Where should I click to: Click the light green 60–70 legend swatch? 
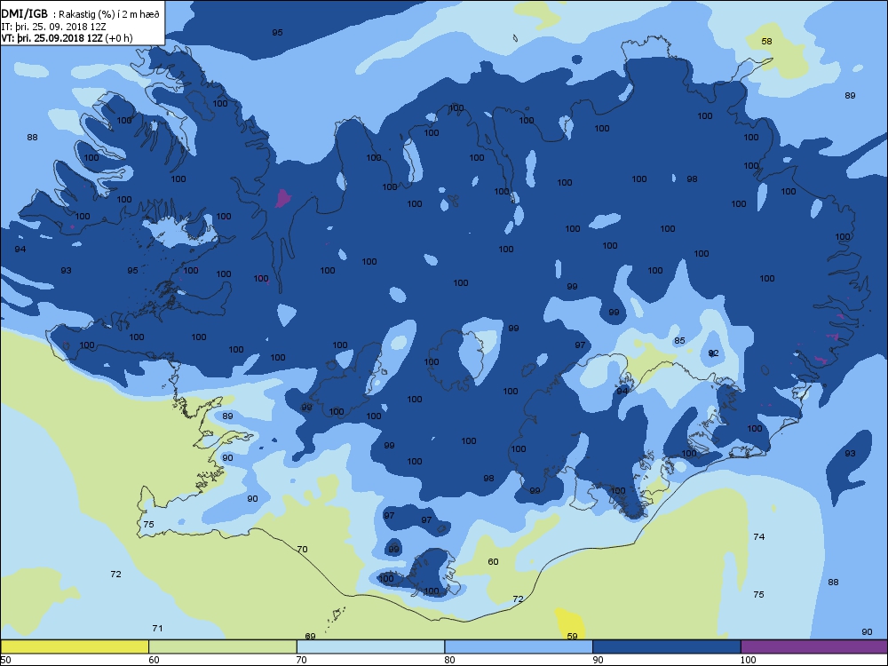pos(223,646)
